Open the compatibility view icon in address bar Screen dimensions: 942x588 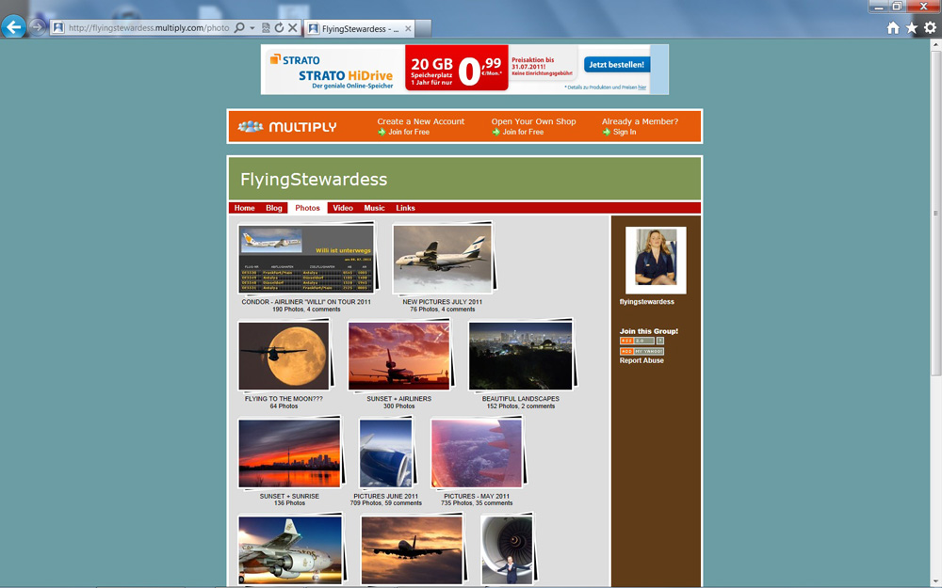267,28
